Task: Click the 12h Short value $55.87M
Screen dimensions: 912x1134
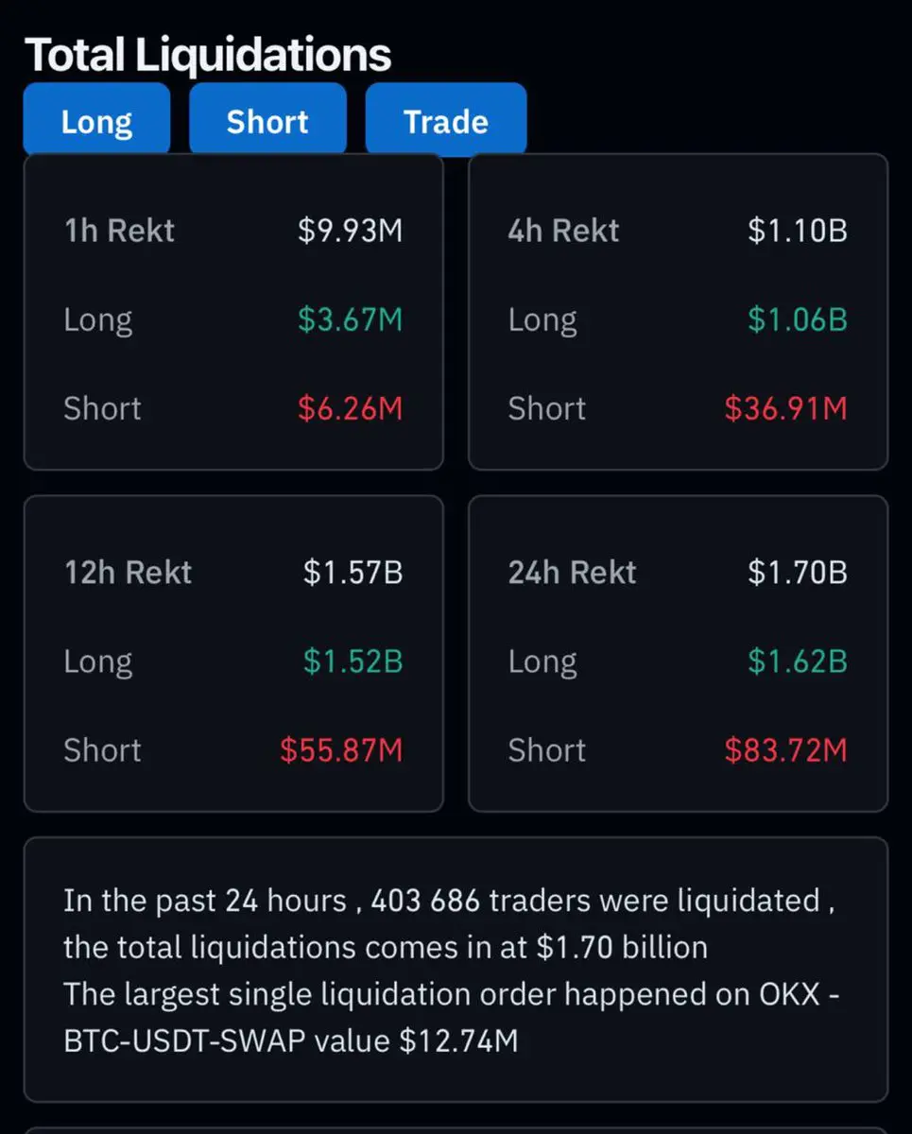Action: 342,750
